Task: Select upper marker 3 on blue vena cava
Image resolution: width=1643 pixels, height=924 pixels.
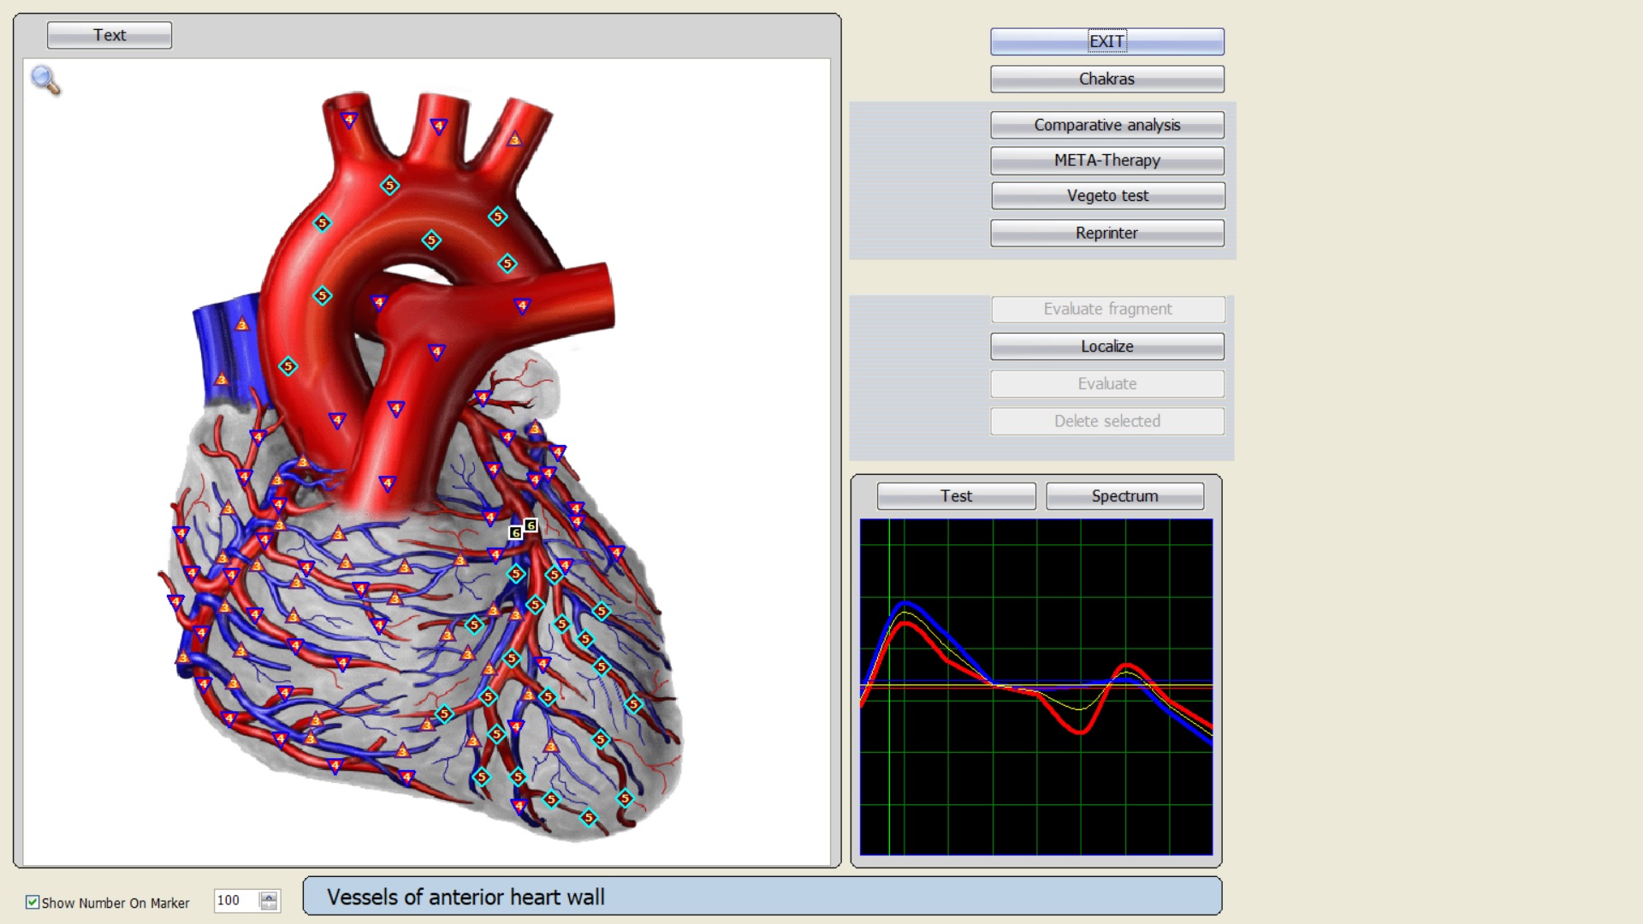Action: tap(242, 324)
